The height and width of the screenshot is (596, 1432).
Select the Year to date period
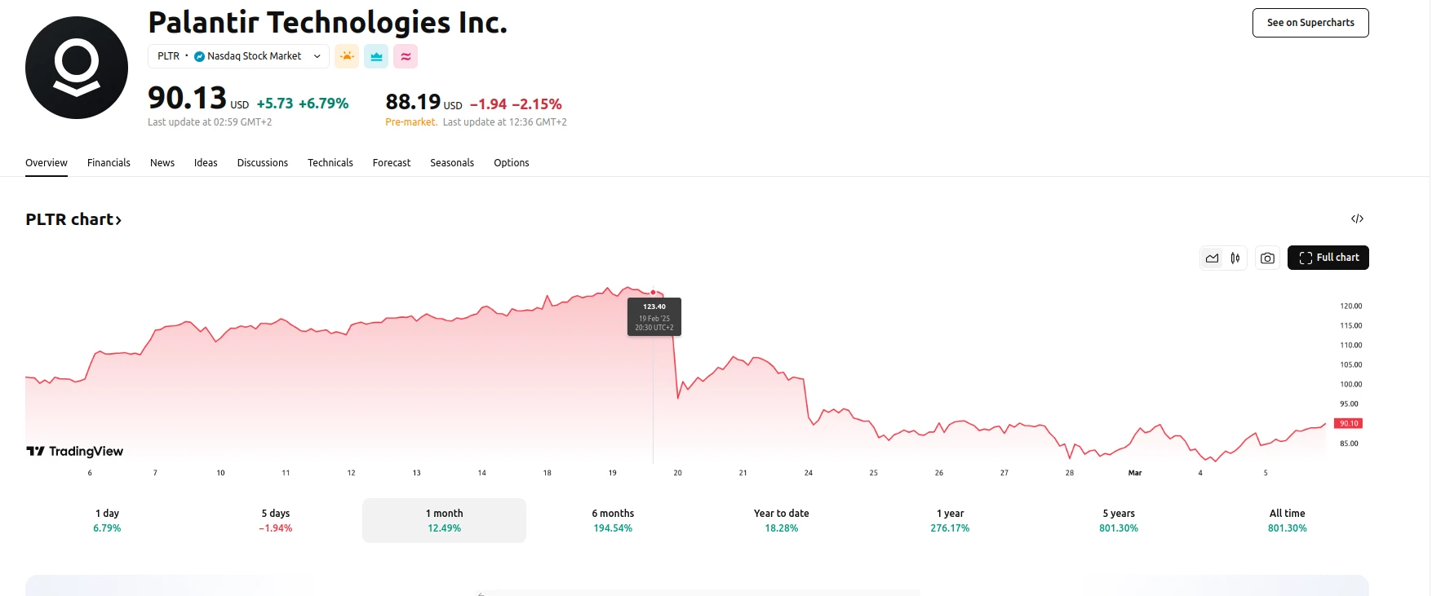pyautogui.click(x=781, y=520)
